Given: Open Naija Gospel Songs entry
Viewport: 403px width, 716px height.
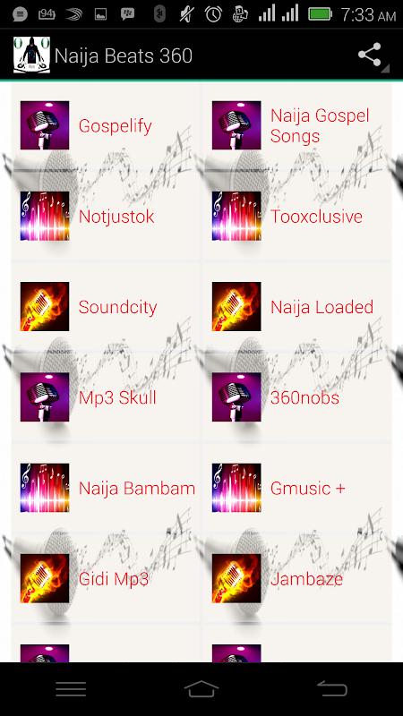Looking at the screenshot, I should (320, 125).
